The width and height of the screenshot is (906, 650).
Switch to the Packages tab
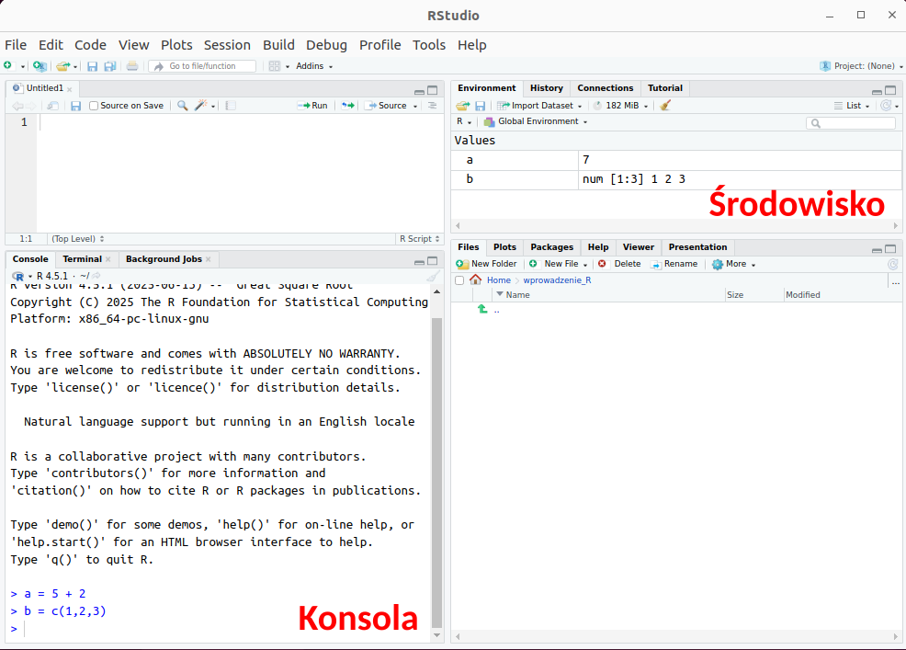(x=552, y=247)
